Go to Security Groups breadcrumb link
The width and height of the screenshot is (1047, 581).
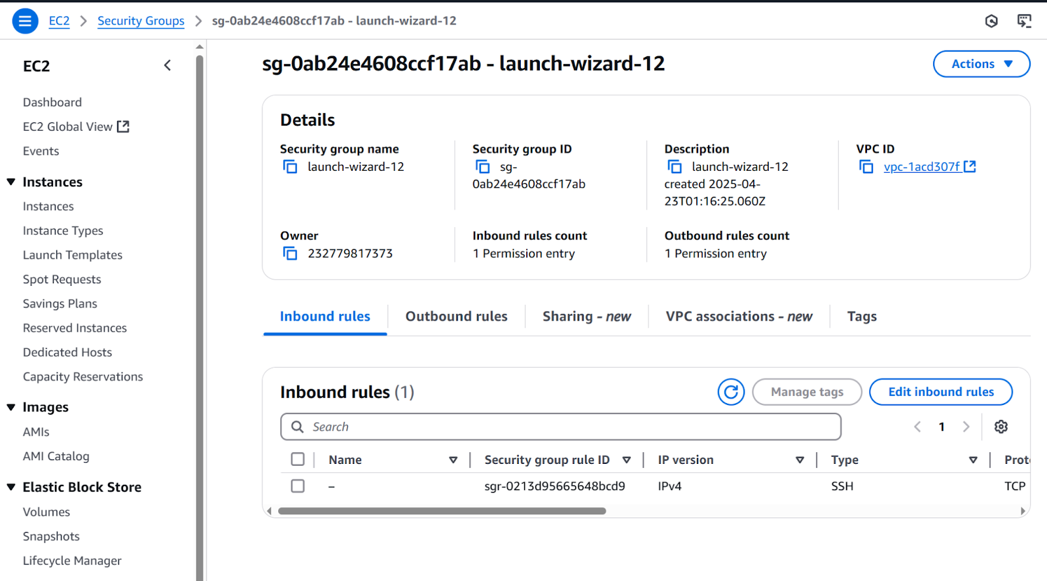(141, 21)
